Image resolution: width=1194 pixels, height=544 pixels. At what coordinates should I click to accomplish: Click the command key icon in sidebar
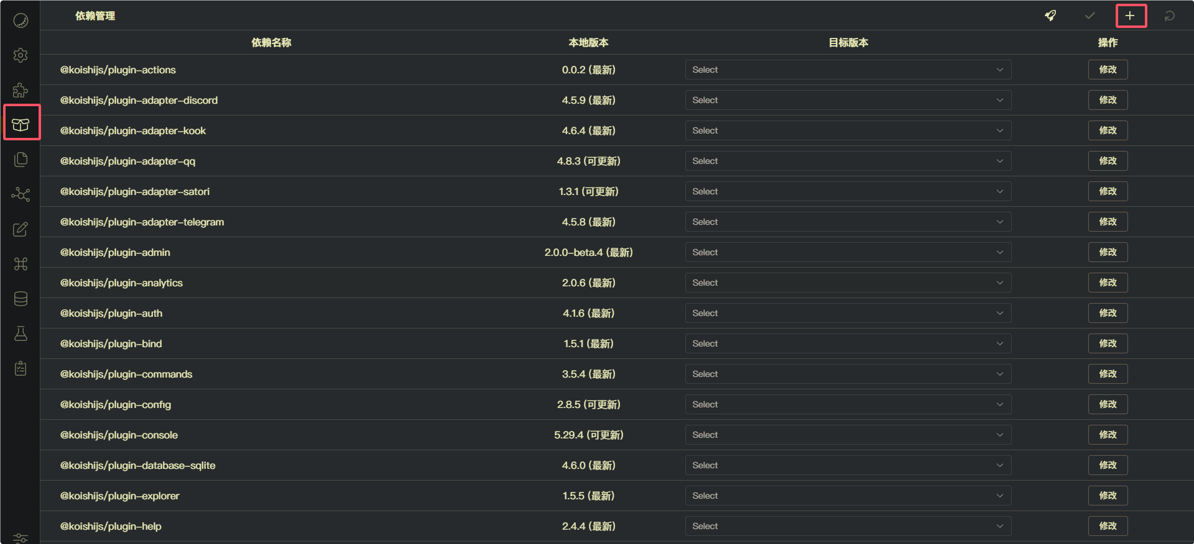pos(21,264)
